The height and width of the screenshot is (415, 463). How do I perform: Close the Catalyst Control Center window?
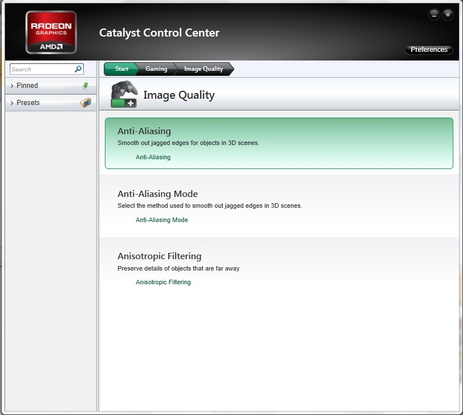click(448, 14)
